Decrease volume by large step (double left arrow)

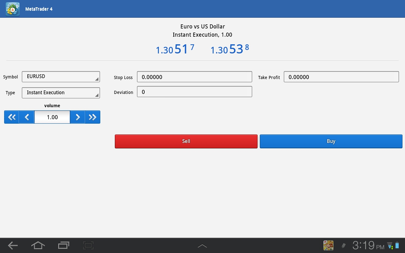click(12, 117)
